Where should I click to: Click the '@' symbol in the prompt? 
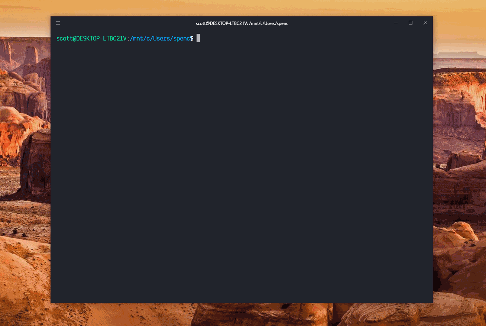(74, 38)
